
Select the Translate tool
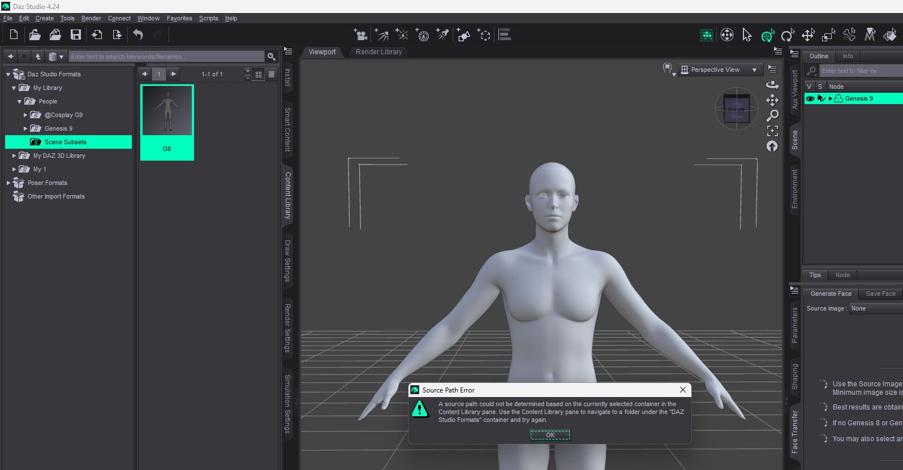pyautogui.click(x=808, y=35)
